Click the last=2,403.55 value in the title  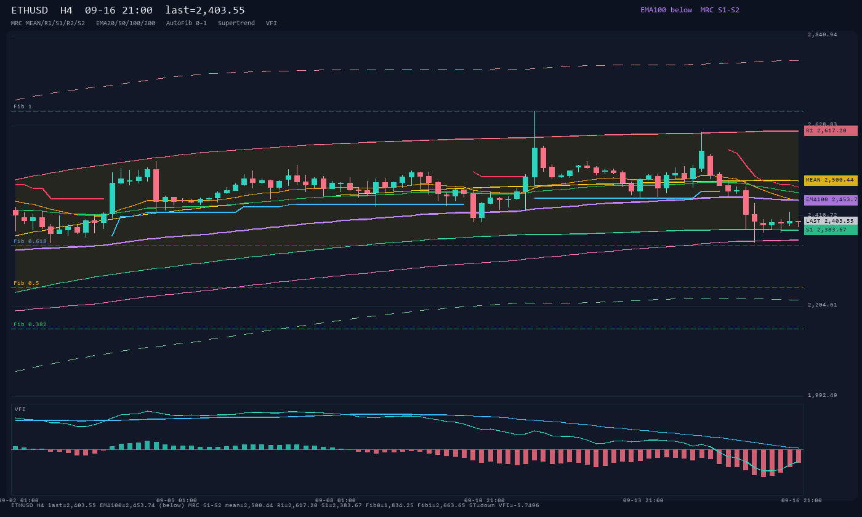(205, 10)
